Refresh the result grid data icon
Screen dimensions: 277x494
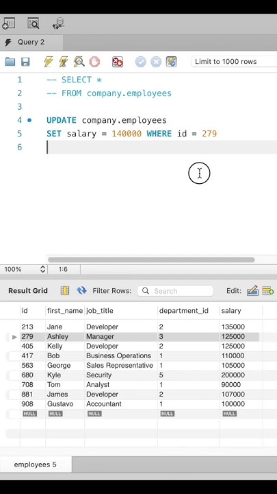pos(81,290)
